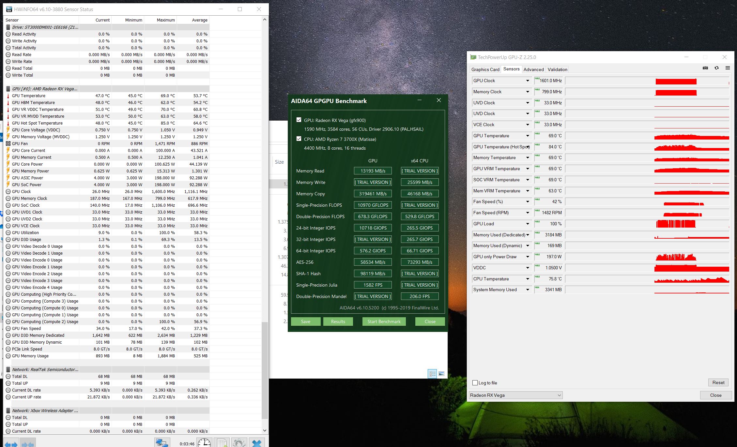Click the GPU-Z screenshot camera icon

click(x=705, y=68)
